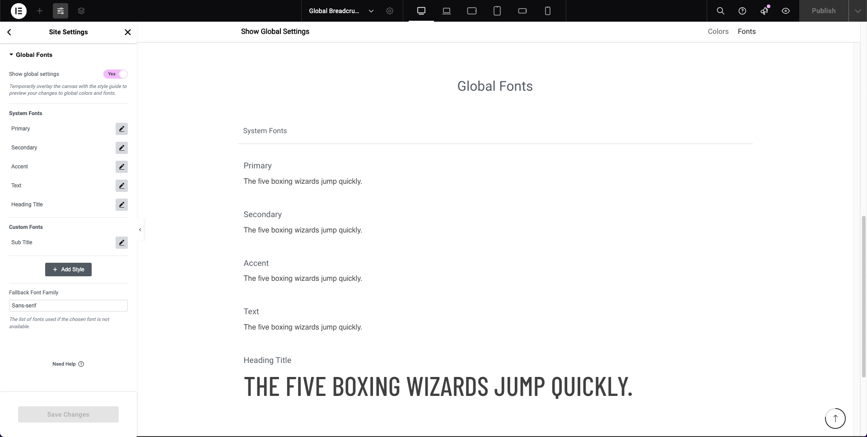The image size is (867, 437).
Task: Select the Fonts tab
Action: pos(746,32)
